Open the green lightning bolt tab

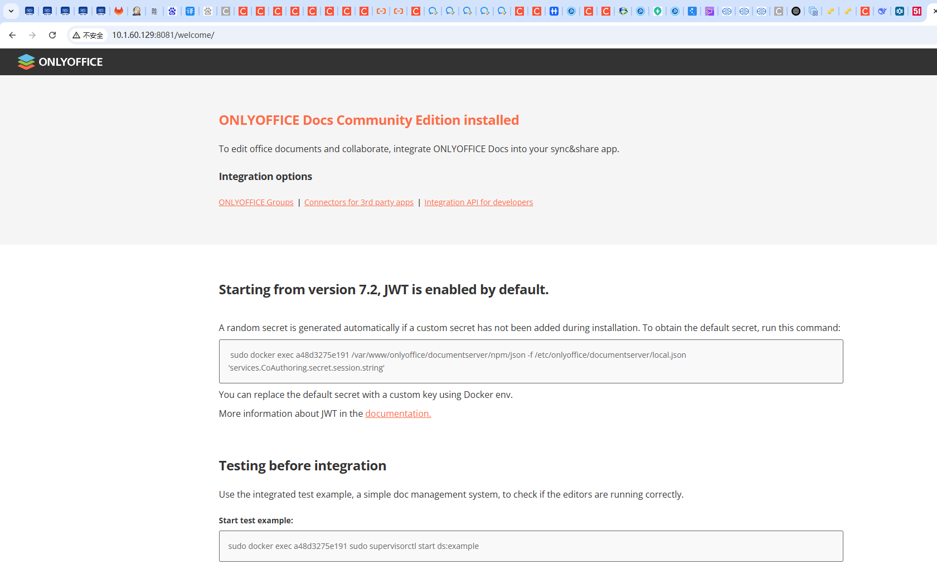click(x=658, y=11)
